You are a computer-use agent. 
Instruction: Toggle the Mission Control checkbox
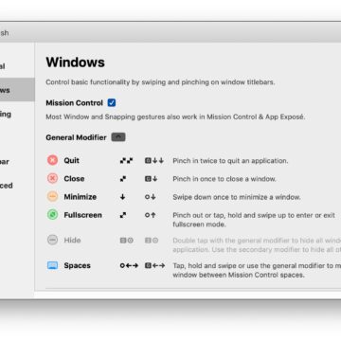[x=112, y=102]
